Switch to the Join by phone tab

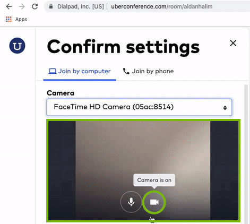click(x=148, y=71)
